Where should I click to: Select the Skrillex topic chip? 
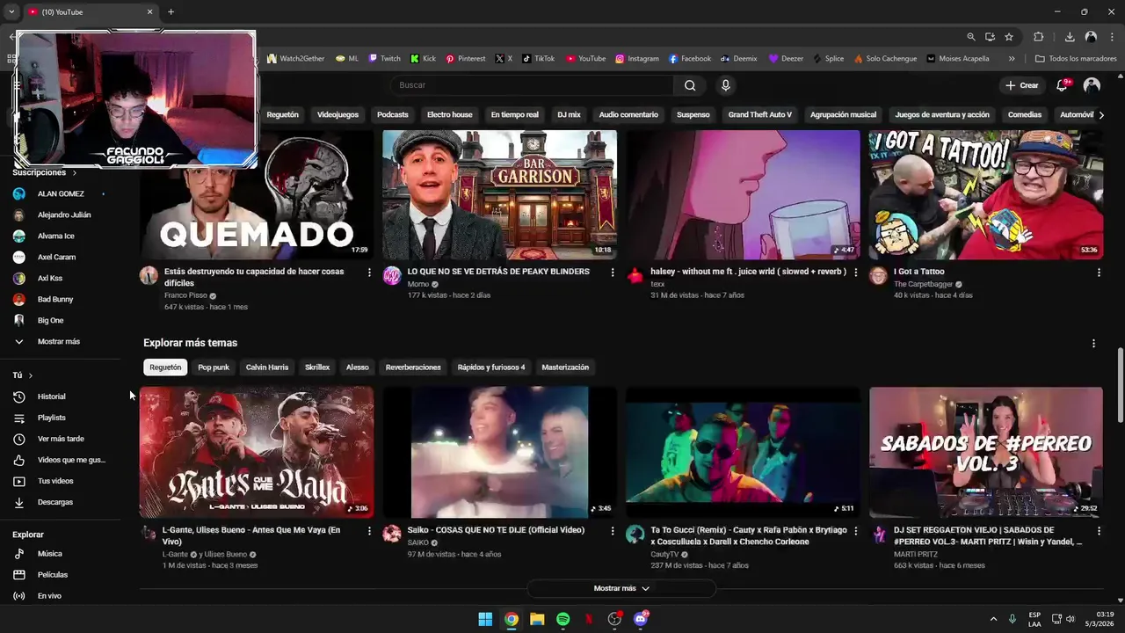317,367
